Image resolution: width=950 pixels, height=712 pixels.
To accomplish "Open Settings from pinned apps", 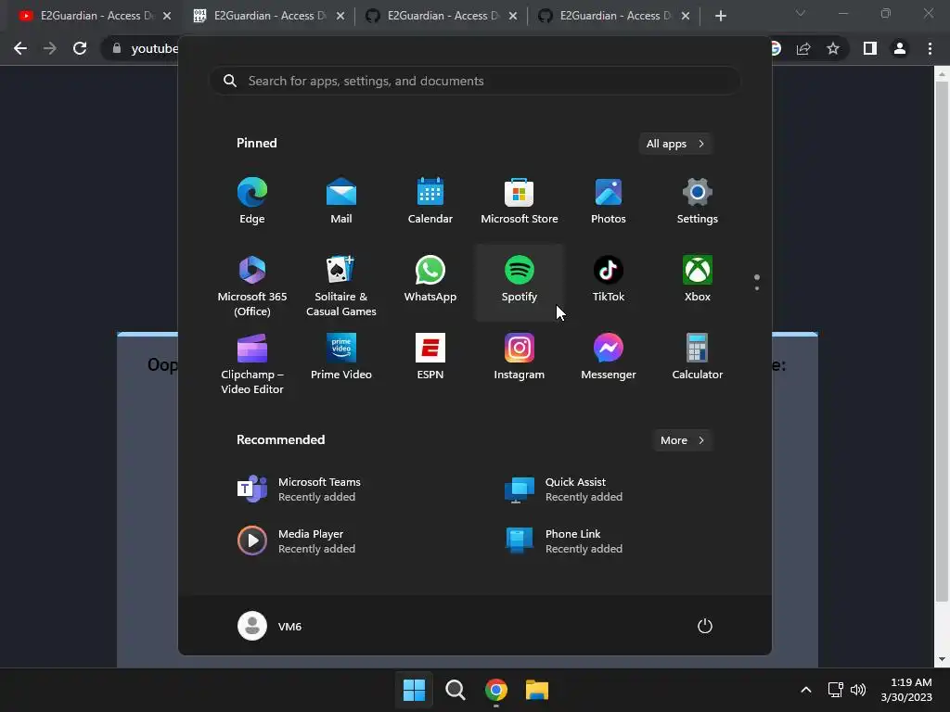I will click(698, 201).
